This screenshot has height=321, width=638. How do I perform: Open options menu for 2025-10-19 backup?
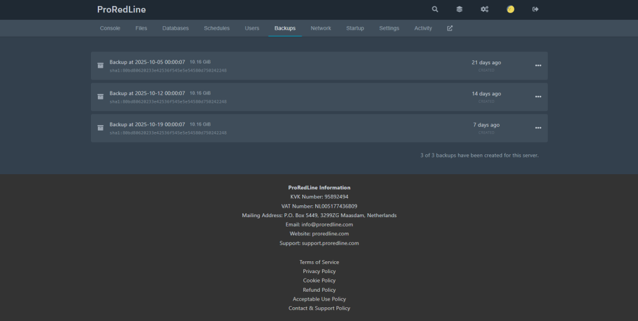click(x=538, y=128)
